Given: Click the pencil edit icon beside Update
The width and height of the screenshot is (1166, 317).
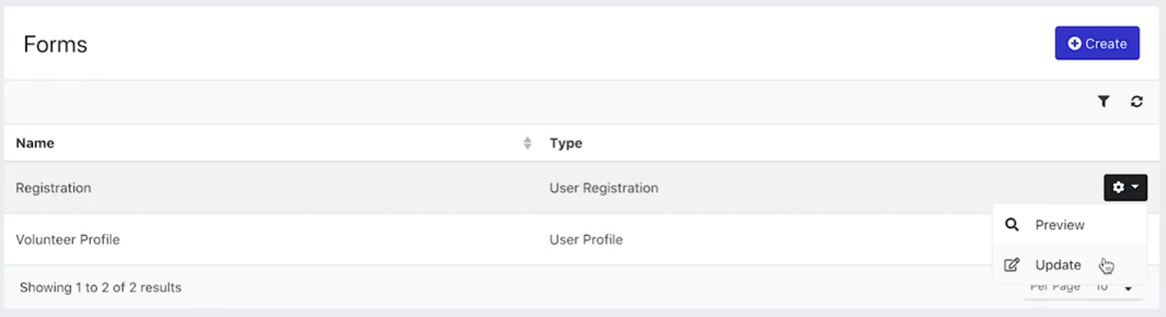Looking at the screenshot, I should point(1012,265).
